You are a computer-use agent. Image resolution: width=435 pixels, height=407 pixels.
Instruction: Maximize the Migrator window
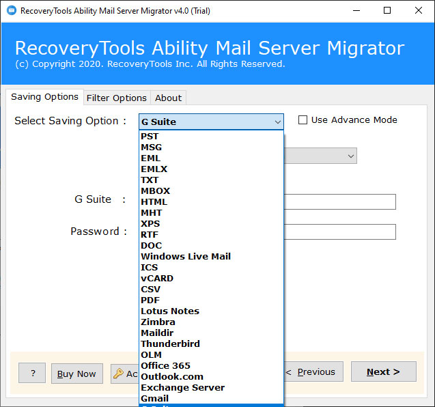(x=387, y=10)
